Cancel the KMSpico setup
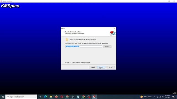The height and width of the screenshot is (99, 177). tap(111, 67)
